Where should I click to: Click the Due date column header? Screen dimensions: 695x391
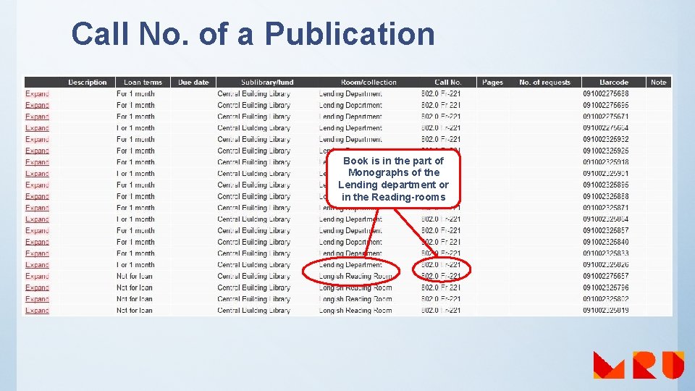[x=193, y=83]
